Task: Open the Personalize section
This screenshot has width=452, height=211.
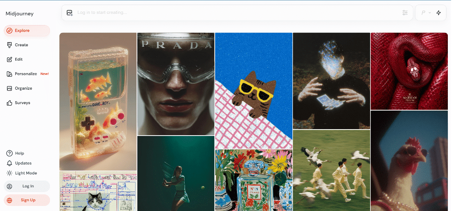Action: (x=27, y=74)
